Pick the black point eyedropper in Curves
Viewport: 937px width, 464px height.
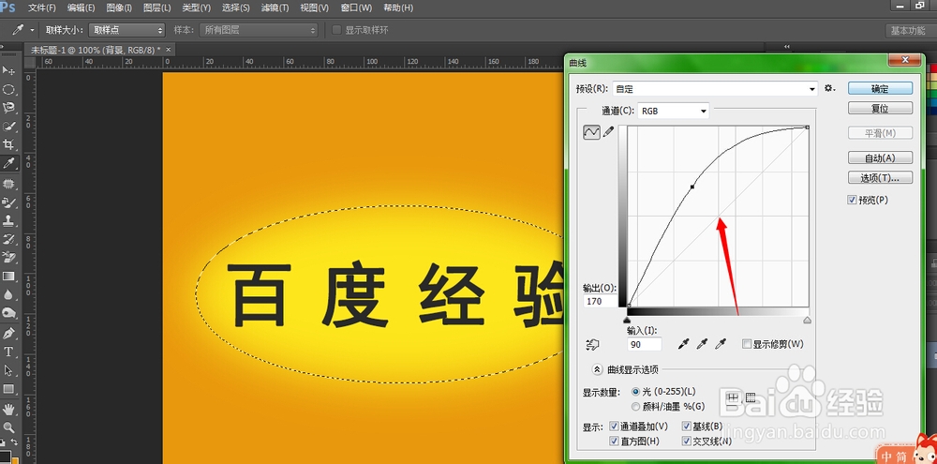(x=684, y=344)
